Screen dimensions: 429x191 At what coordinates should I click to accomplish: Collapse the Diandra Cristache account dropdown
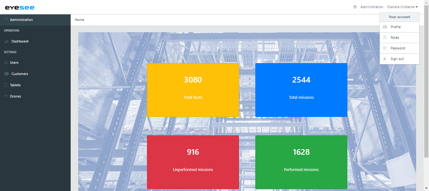pos(402,7)
